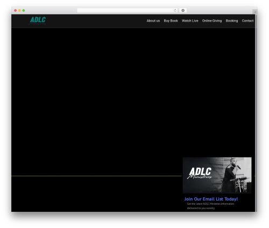Click the text 'Get the latest ADLC Ministries information'
The height and width of the screenshot is (228, 269).
[210, 204]
